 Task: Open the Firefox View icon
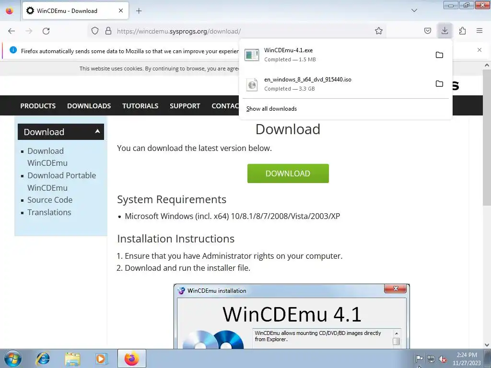[10, 11]
